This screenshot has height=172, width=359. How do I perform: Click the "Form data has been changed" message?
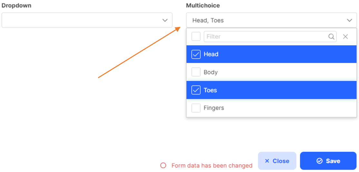point(212,166)
